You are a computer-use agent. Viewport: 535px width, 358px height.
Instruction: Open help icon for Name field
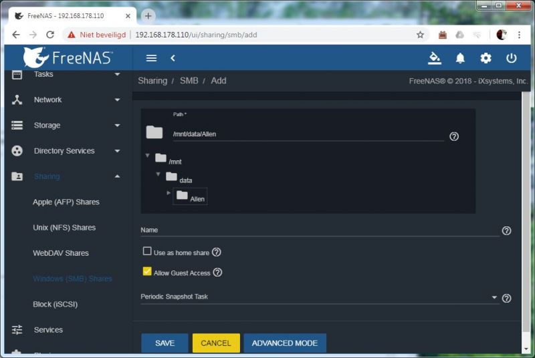pyautogui.click(x=506, y=230)
